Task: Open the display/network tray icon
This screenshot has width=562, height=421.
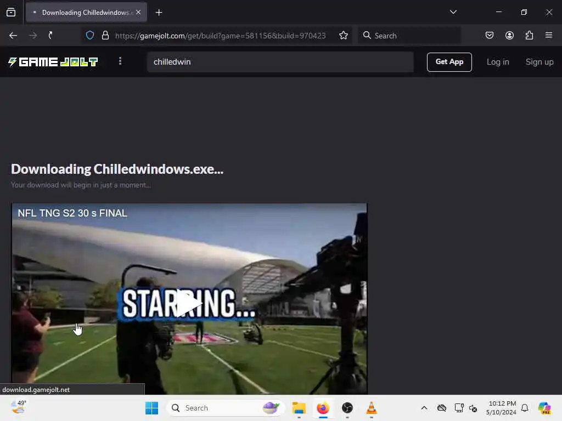Action: pyautogui.click(x=459, y=408)
